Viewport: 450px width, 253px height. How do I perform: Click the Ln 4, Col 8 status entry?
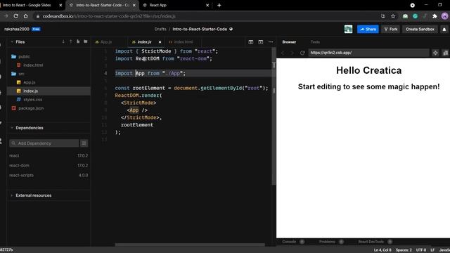click(x=382, y=250)
